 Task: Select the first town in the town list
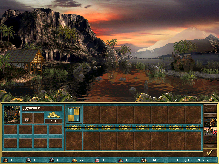[210, 122]
